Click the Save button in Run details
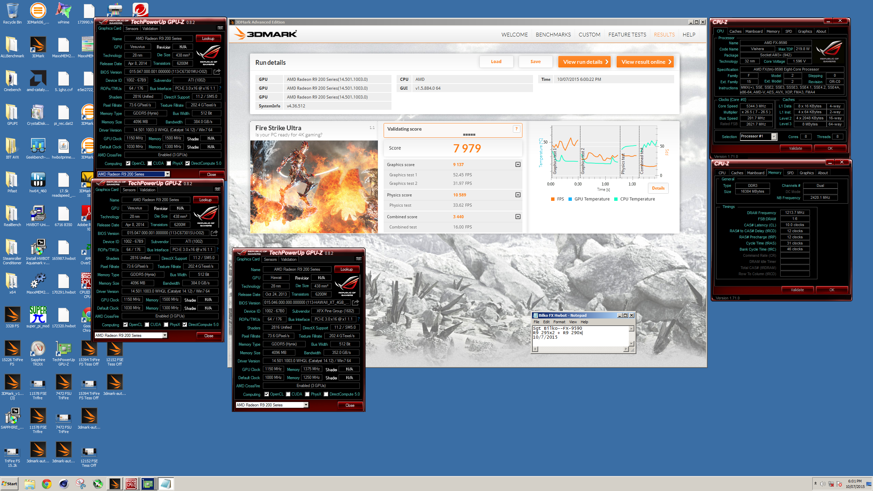 coord(535,62)
